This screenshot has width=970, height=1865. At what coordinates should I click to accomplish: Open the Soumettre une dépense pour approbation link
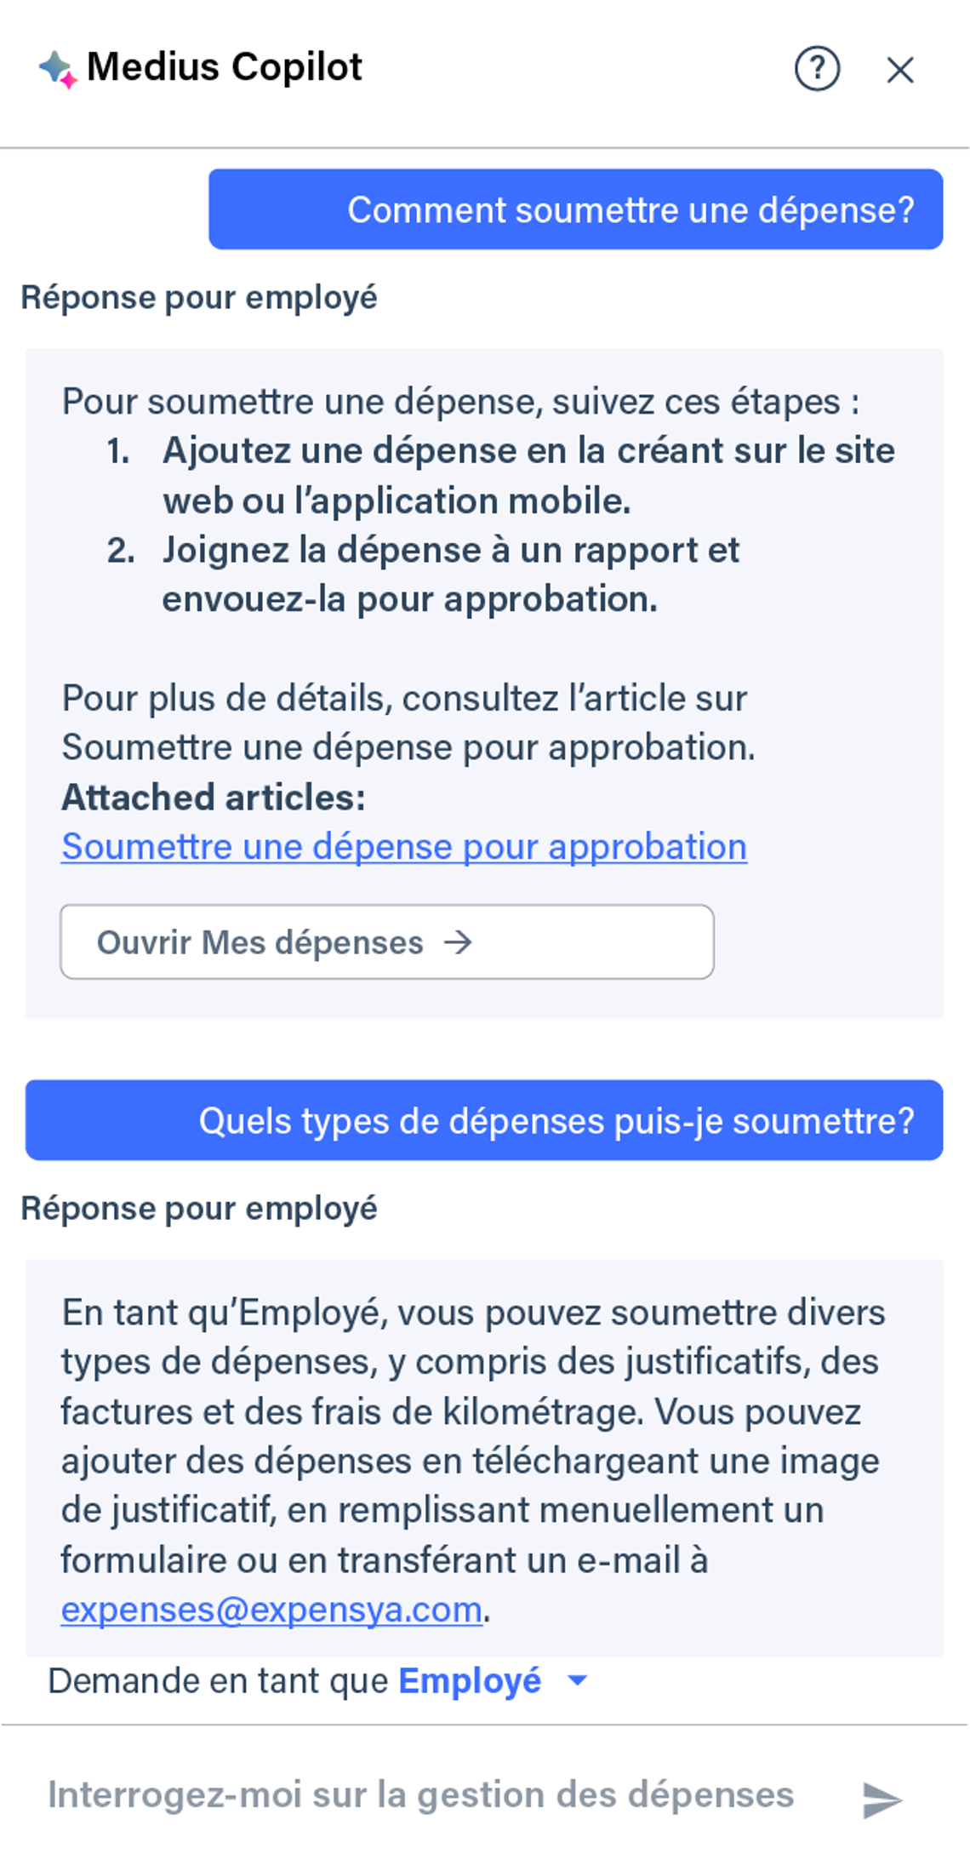(x=404, y=847)
